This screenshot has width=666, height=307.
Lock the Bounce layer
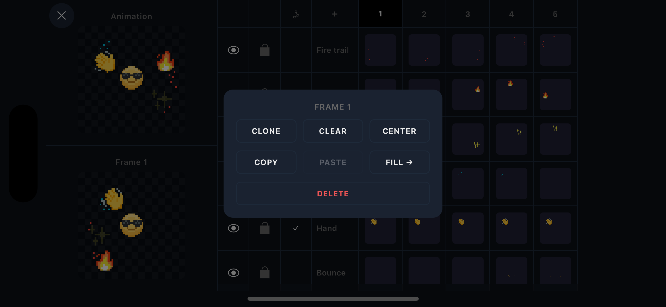point(264,272)
